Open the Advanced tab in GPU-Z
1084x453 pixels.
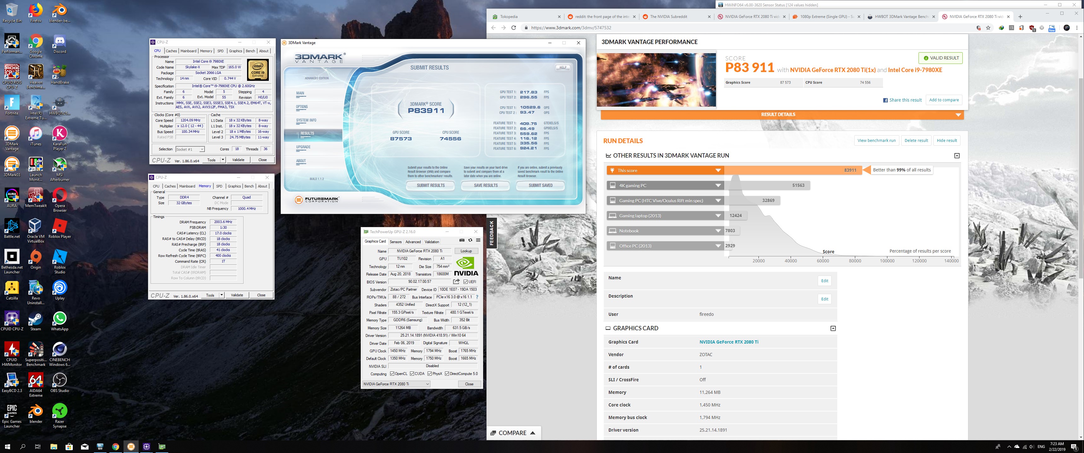point(413,242)
